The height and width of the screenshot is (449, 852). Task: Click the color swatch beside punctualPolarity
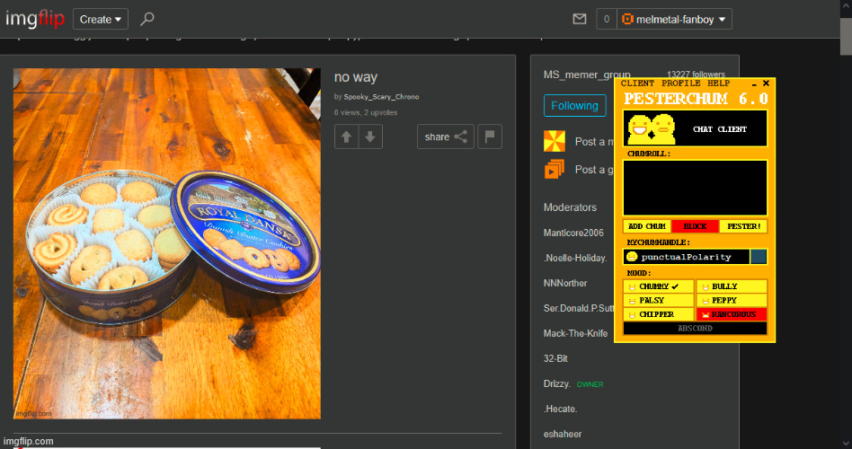click(x=759, y=257)
